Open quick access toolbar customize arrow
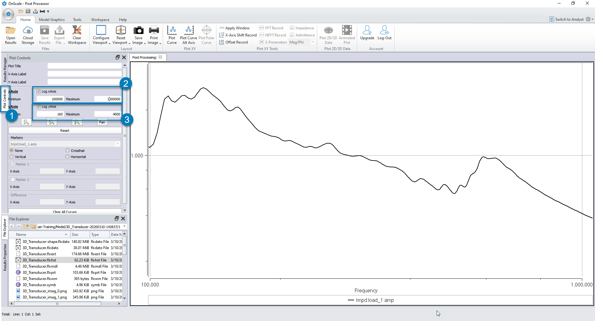The height and width of the screenshot is (321, 595). [48, 11]
